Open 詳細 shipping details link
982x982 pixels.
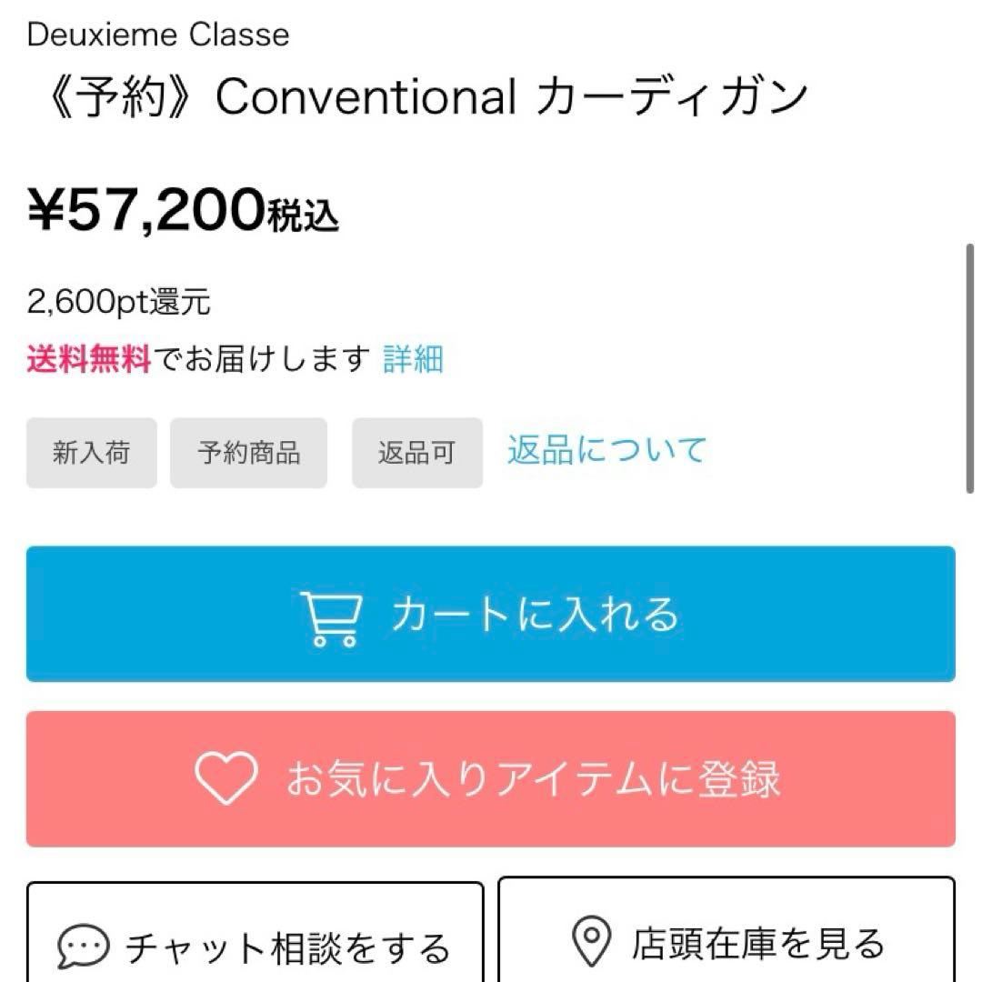pos(413,359)
